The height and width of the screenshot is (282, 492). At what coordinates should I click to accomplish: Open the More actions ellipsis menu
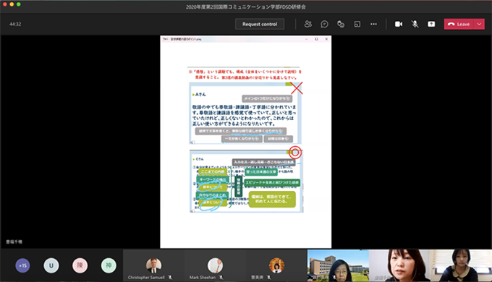[x=373, y=24]
